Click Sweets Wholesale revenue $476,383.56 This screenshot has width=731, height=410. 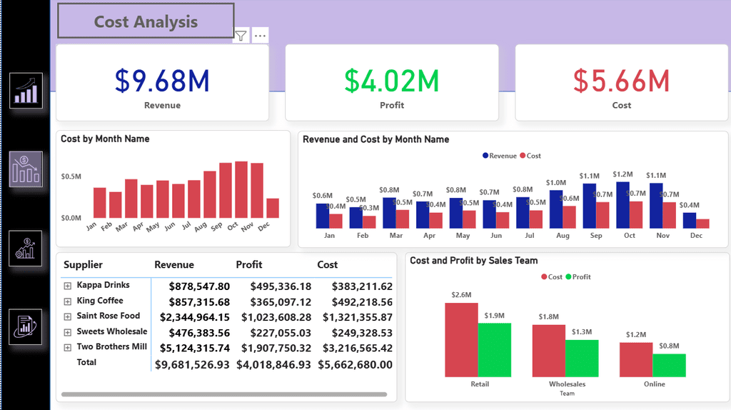click(199, 333)
